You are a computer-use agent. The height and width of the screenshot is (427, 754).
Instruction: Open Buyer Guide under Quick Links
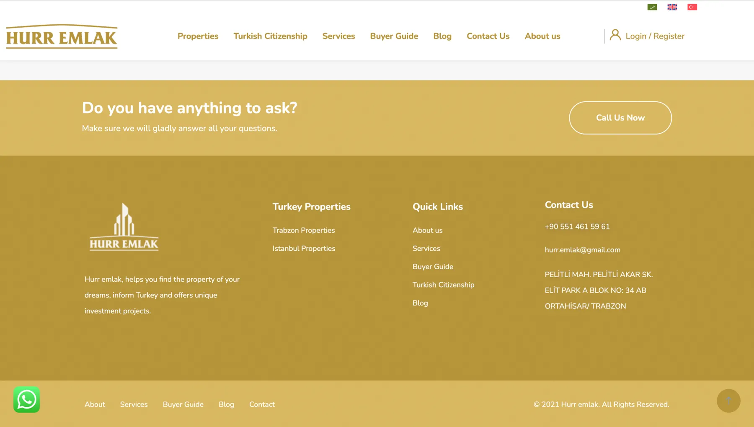tap(433, 267)
